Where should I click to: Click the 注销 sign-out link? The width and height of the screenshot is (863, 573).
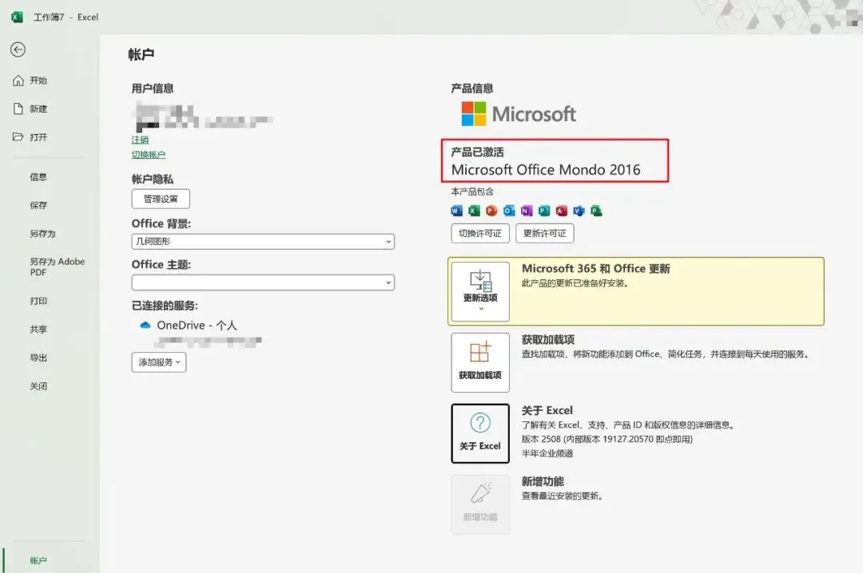[x=140, y=140]
